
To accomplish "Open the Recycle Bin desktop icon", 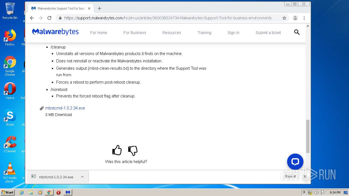I will pos(10,11).
